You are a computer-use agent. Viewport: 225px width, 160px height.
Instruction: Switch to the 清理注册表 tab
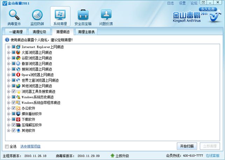pos(86,32)
